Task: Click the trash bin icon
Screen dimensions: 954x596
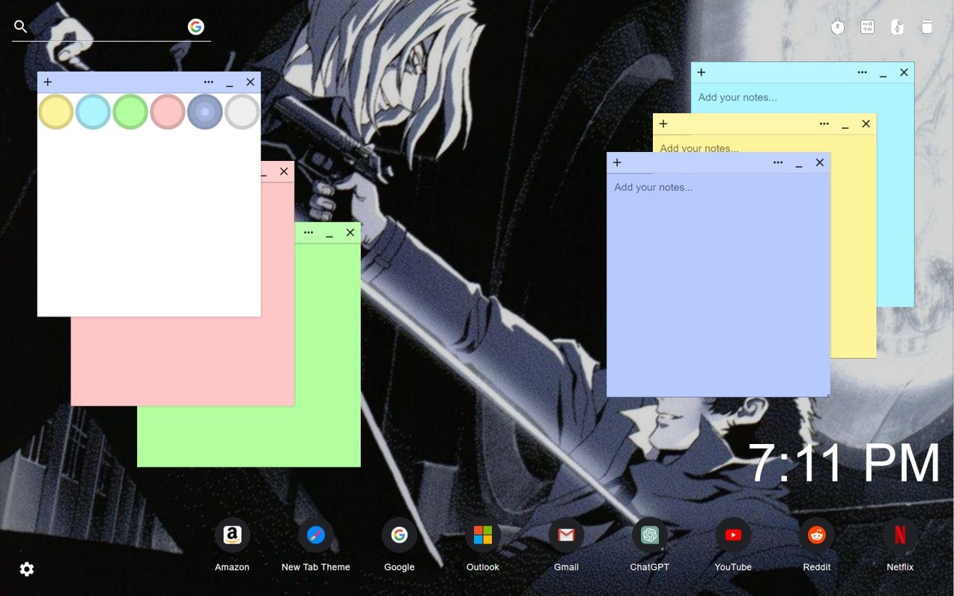Action: (927, 27)
